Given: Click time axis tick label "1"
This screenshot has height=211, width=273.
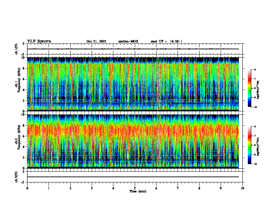Looking at the screenshot, I should [x=49, y=188].
